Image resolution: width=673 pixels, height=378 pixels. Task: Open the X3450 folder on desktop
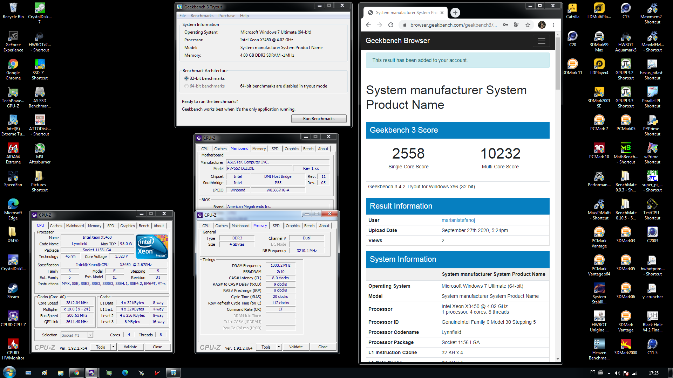tap(13, 234)
